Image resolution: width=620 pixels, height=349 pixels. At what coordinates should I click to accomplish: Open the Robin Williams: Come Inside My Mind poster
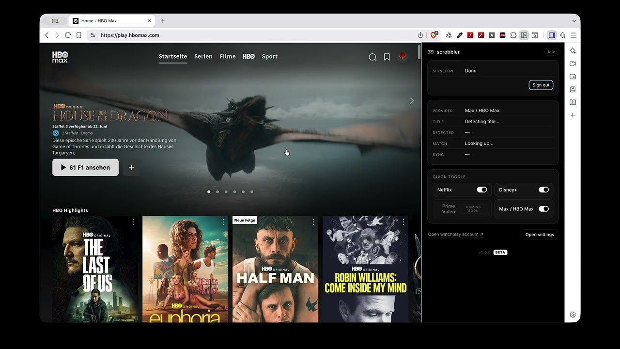click(366, 270)
